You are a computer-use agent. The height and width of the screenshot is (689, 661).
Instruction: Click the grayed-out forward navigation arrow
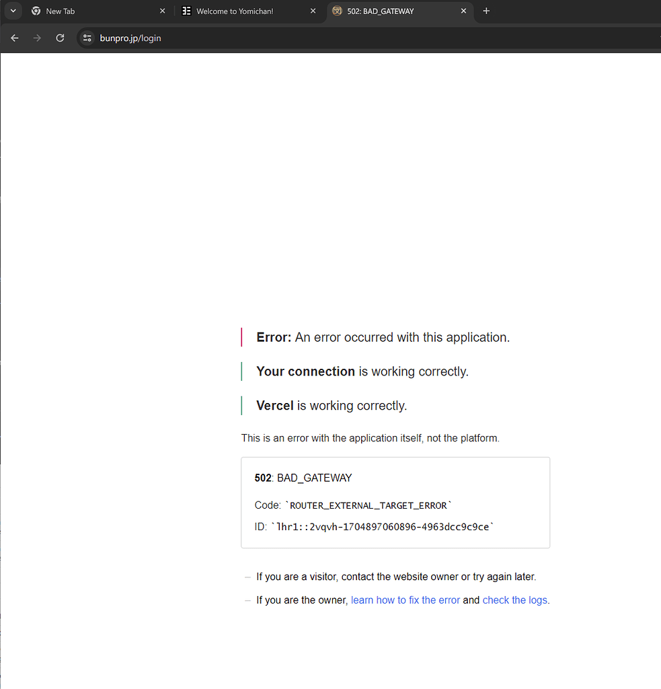tap(37, 38)
